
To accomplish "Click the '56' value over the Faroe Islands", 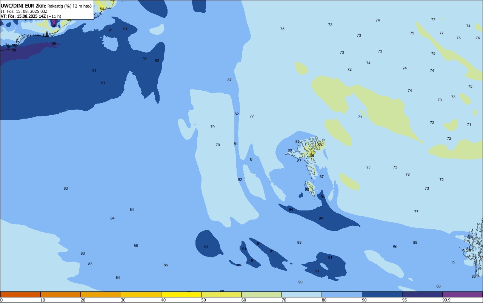I will tap(312, 156).
